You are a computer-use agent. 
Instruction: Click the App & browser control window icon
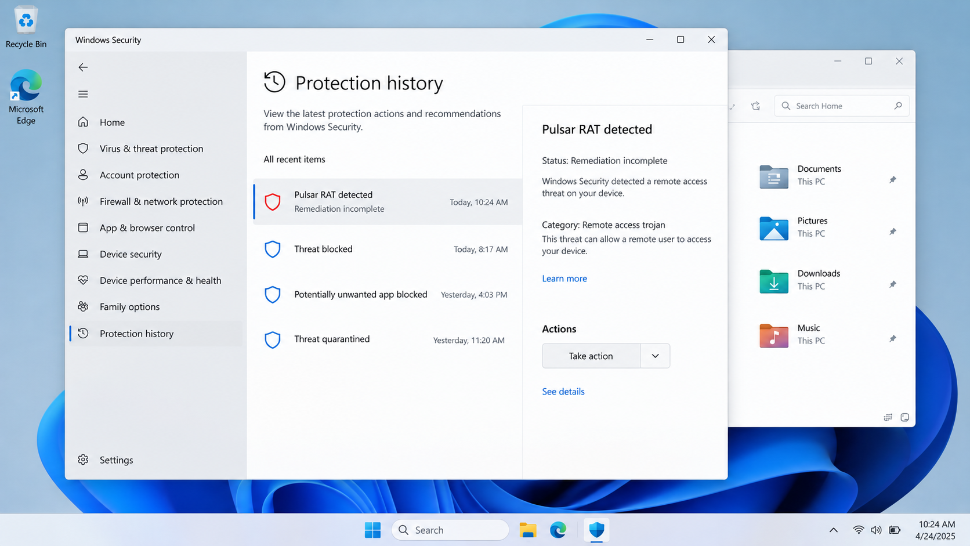[83, 227]
